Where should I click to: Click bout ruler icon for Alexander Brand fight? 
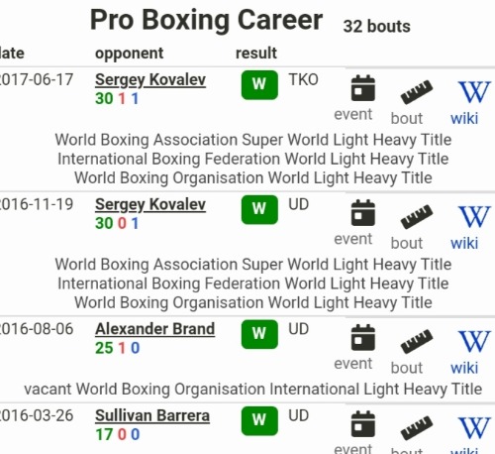(417, 341)
